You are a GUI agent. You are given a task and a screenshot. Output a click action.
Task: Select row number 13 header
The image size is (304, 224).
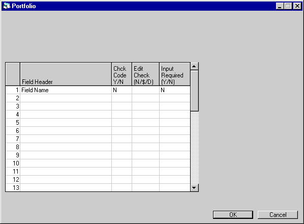pos(13,188)
